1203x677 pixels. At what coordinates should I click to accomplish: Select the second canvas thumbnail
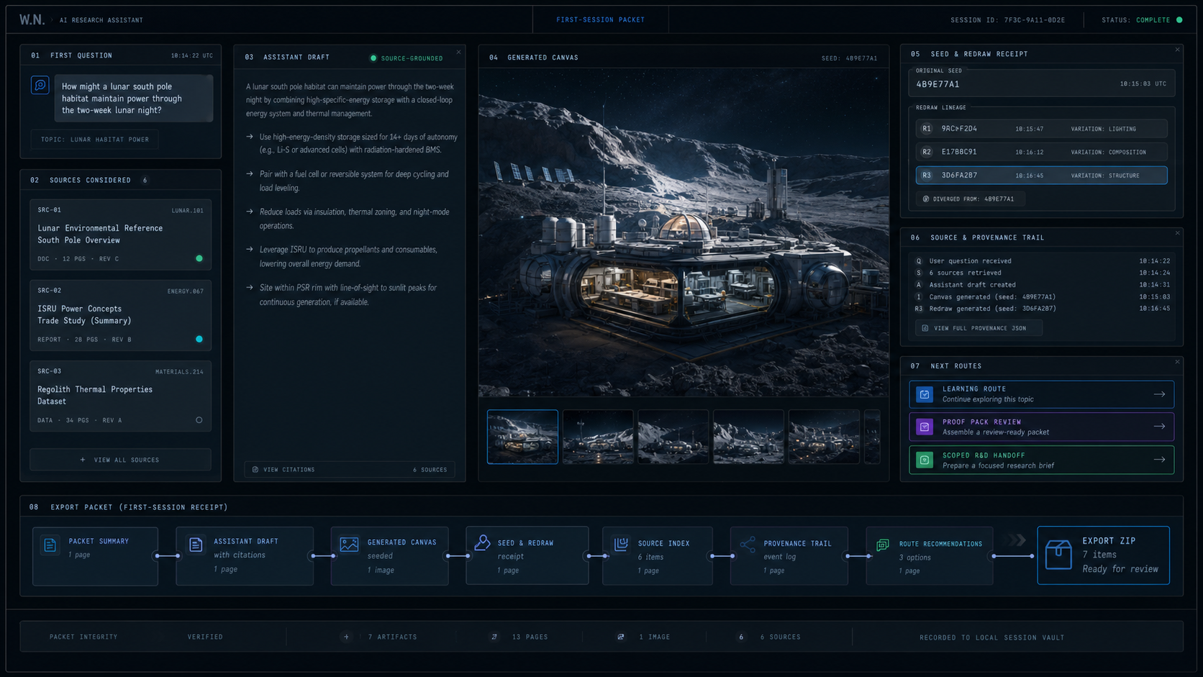point(598,437)
